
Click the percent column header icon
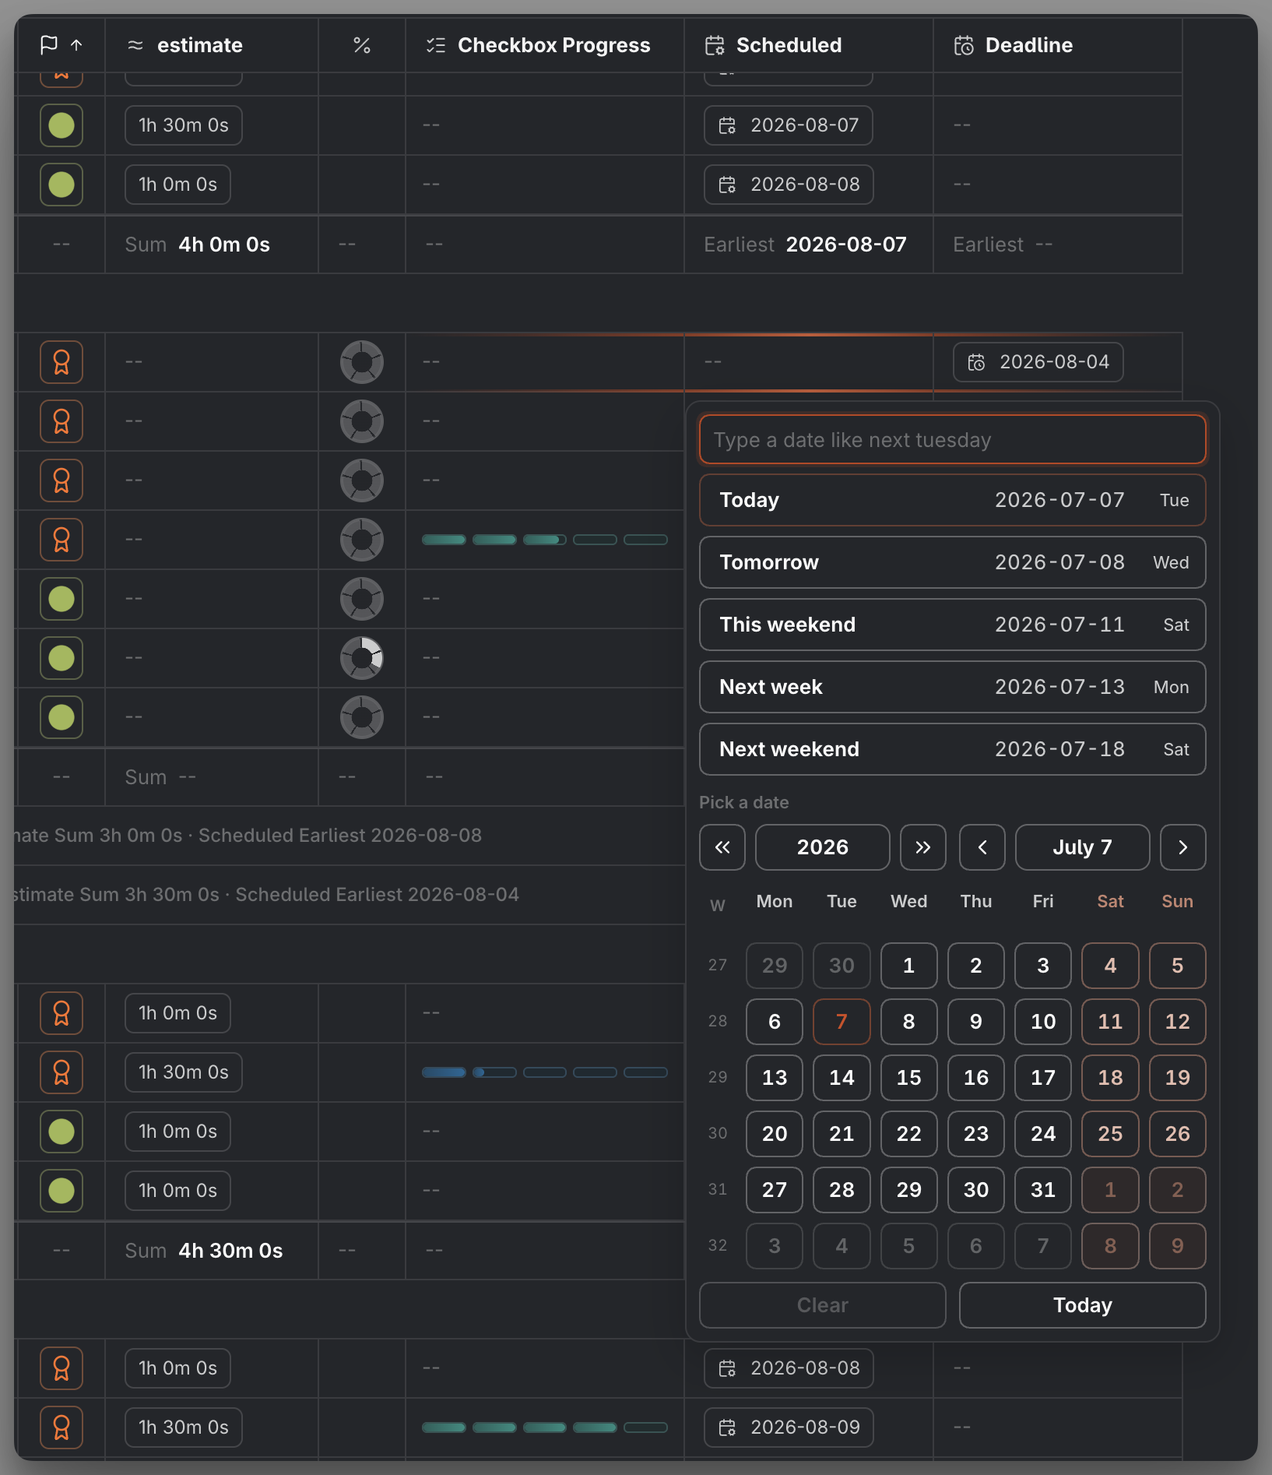click(x=361, y=45)
